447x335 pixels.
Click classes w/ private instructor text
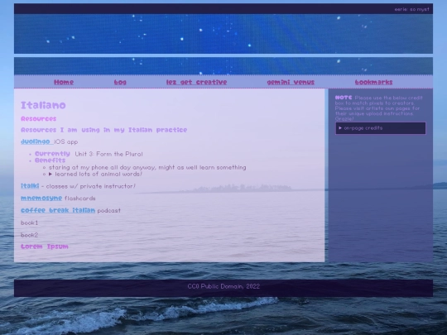(x=91, y=186)
